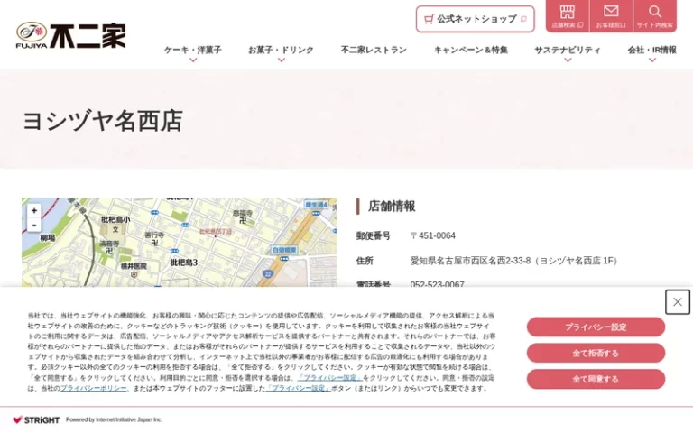
Task: Close the cookie consent banner
Action: [677, 302]
